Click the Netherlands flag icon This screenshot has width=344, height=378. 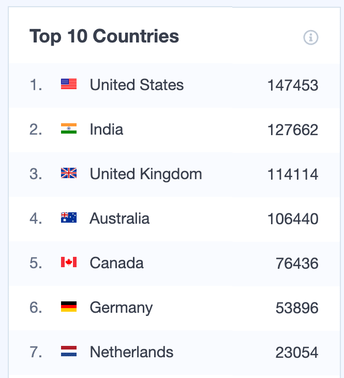click(x=69, y=352)
